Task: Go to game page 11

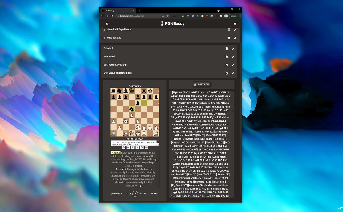Action: (145, 194)
